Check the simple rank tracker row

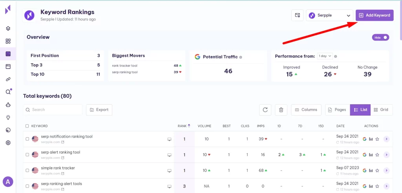pyautogui.click(x=27, y=171)
